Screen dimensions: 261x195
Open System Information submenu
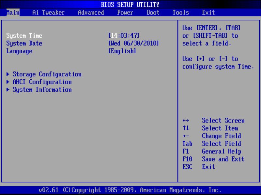42,90
